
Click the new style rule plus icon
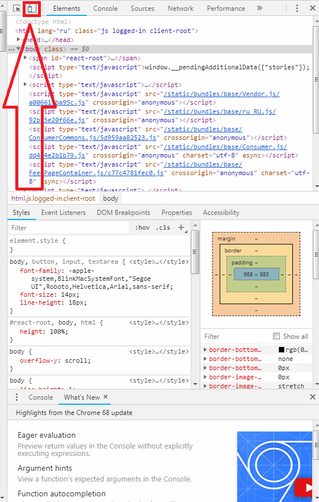click(181, 227)
